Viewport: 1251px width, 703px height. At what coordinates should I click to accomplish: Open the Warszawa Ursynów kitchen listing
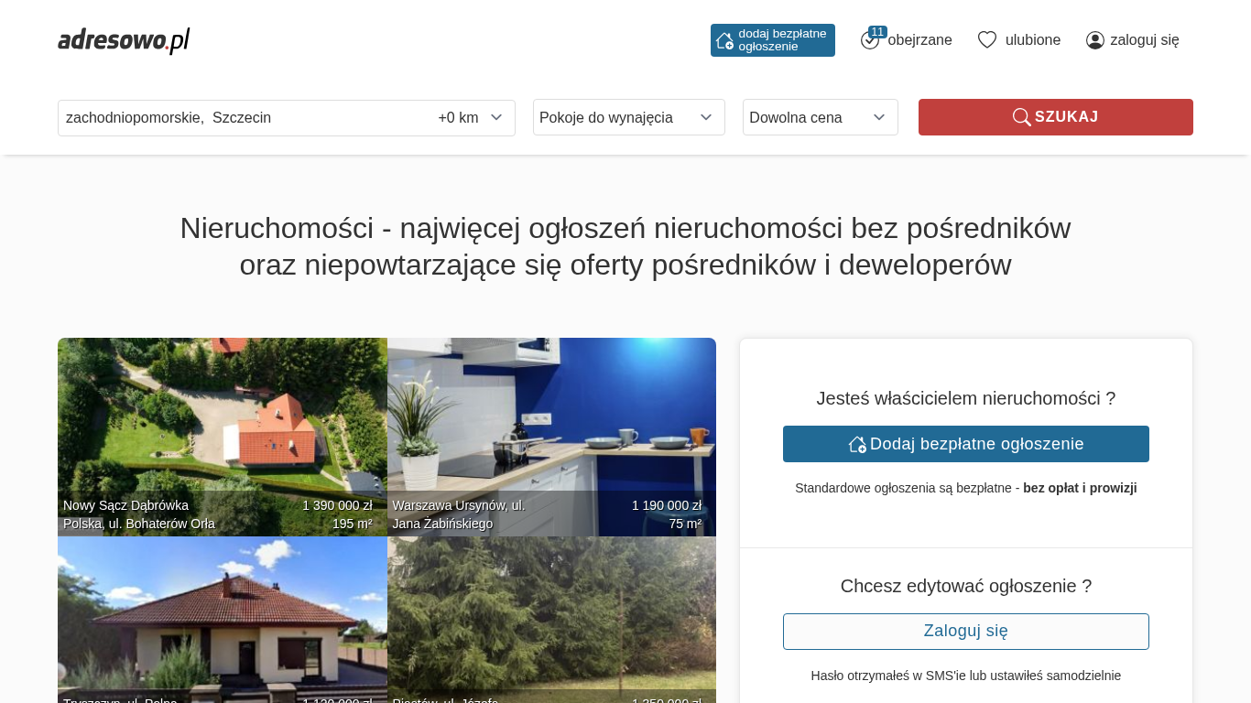tap(551, 437)
